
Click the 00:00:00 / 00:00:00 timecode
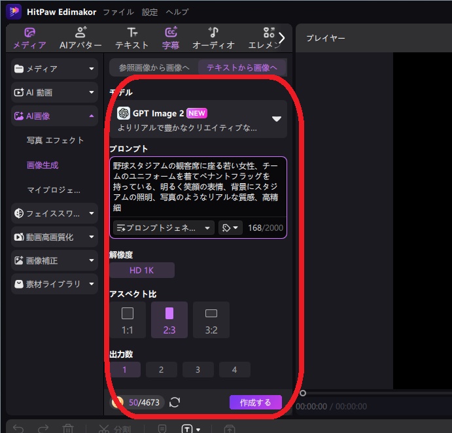331,406
